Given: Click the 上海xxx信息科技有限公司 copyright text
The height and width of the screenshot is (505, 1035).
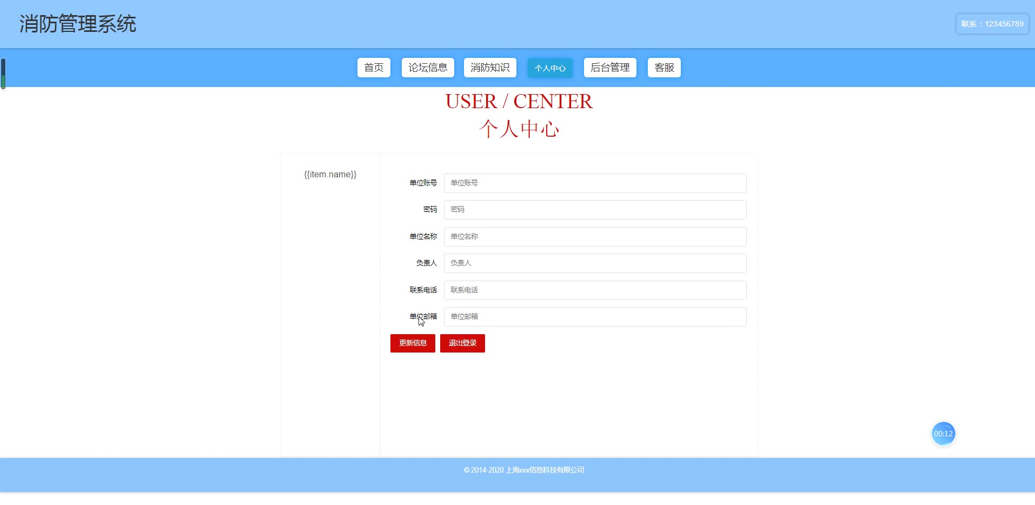Looking at the screenshot, I should 545,470.
